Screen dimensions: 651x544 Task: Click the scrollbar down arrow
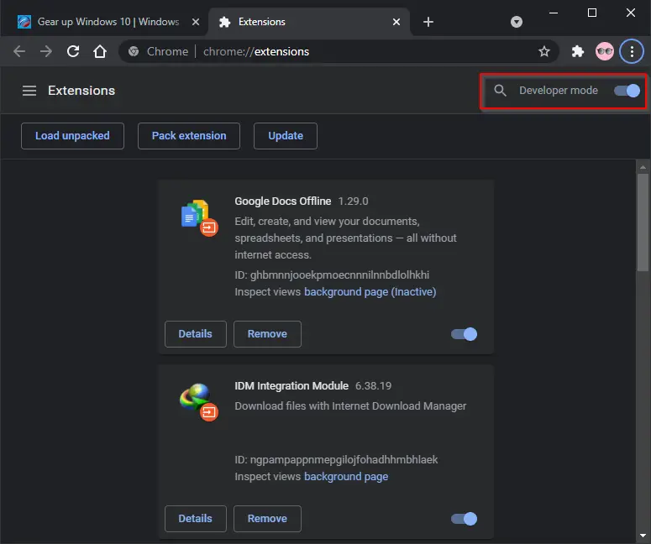tap(643, 536)
